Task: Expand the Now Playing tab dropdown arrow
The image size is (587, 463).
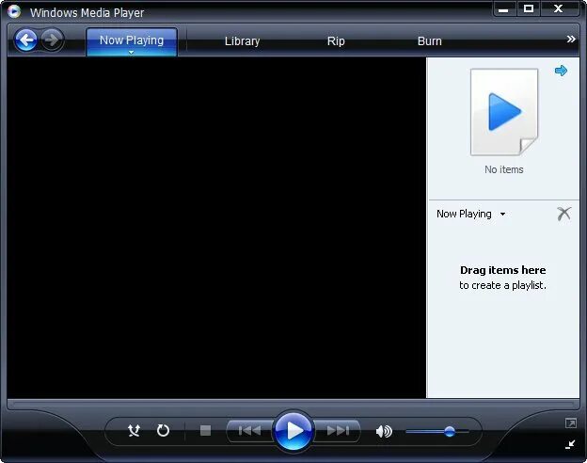Action: tap(131, 53)
